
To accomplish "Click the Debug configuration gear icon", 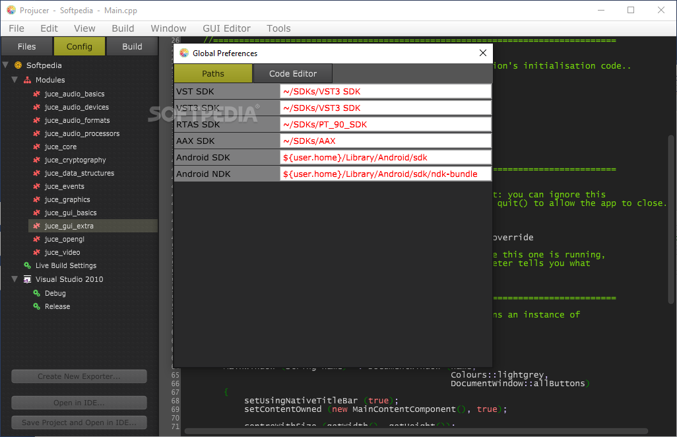I will [x=37, y=293].
